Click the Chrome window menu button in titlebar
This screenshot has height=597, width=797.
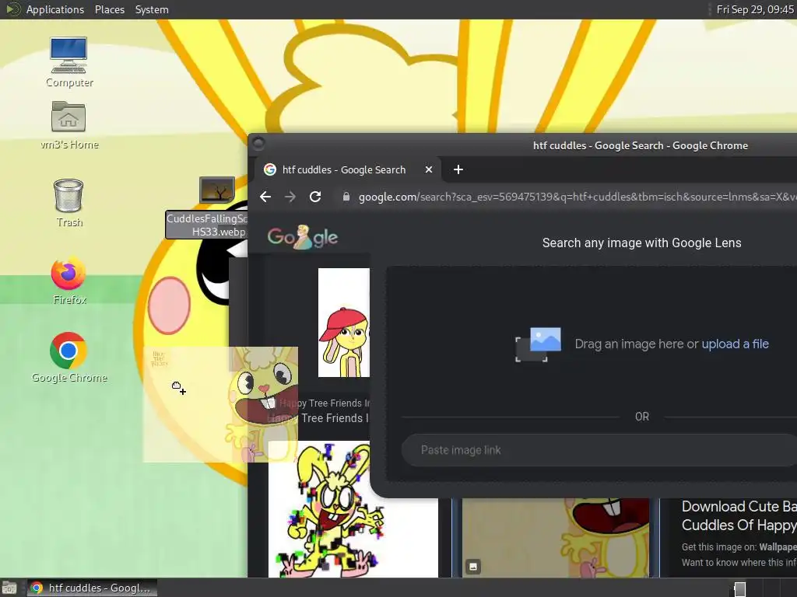(258, 144)
